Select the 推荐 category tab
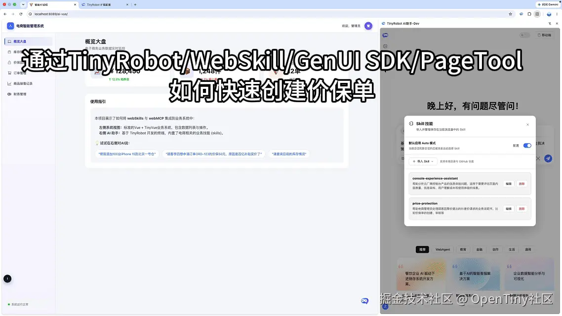This screenshot has height=316, width=562. point(422,249)
